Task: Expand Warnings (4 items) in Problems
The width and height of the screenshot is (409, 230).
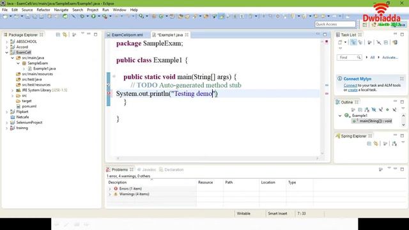Action: (110, 194)
